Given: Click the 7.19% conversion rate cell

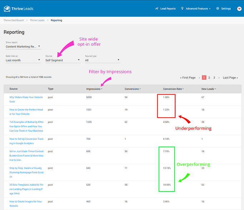Looking at the screenshot, I should [x=166, y=151].
